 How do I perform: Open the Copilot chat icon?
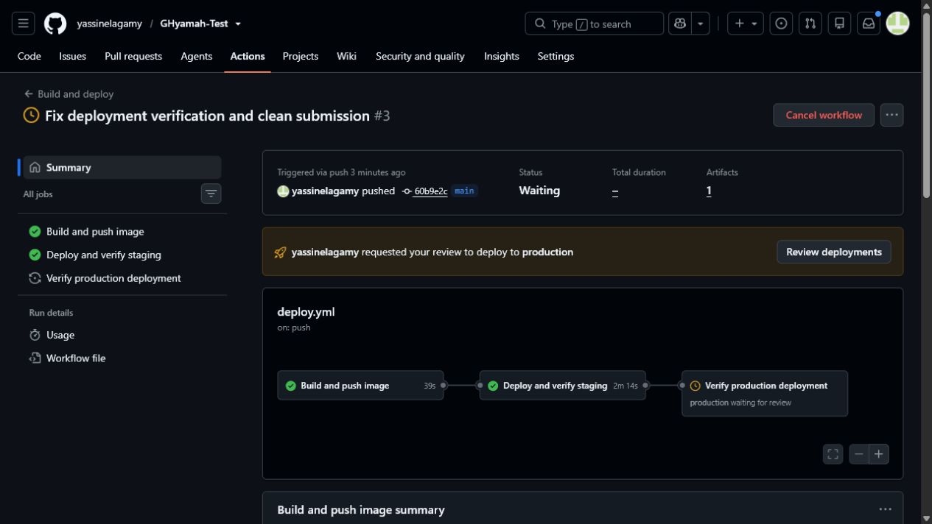(x=679, y=24)
